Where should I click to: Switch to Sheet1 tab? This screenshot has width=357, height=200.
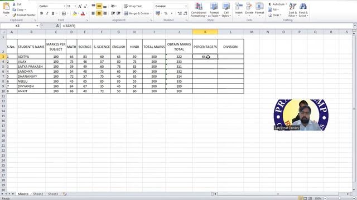23,194
